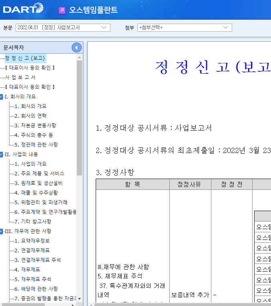This screenshot has width=271, height=306.
Task: Click the 항 목 table column header
Action: 132,184
